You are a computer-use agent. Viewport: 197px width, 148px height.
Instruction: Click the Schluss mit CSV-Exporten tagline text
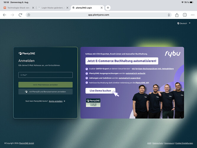pyautogui.click(x=117, y=54)
